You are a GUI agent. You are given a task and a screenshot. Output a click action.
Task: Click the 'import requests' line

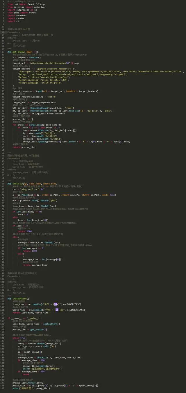(17, 15)
